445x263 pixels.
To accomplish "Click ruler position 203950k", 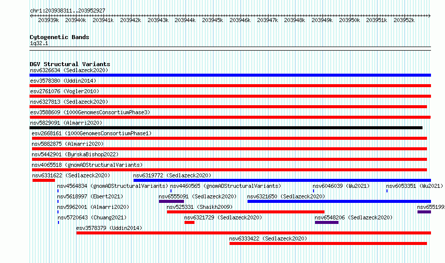I will 349,20.
